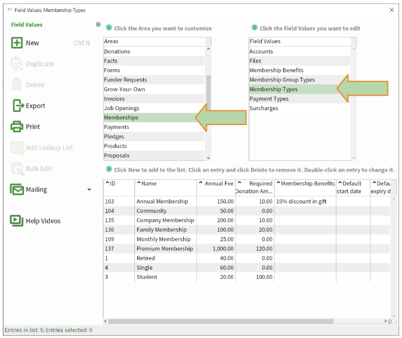Select Grow-Your-Own area
402x338 pixels.
click(154, 90)
